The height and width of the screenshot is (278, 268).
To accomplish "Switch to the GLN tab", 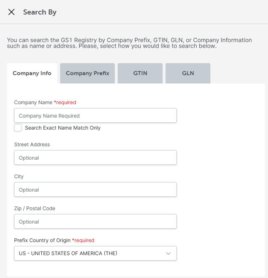I will pos(188,73).
